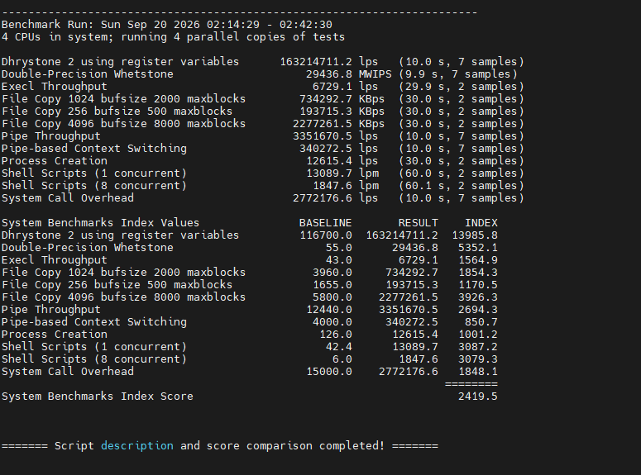
Task: Select the System Call baseline value 15000.0
Action: coord(329,371)
